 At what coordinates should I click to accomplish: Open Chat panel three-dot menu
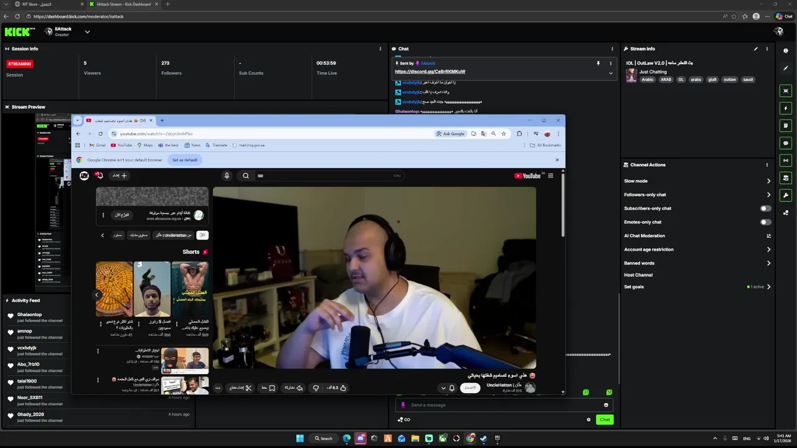[612, 49]
